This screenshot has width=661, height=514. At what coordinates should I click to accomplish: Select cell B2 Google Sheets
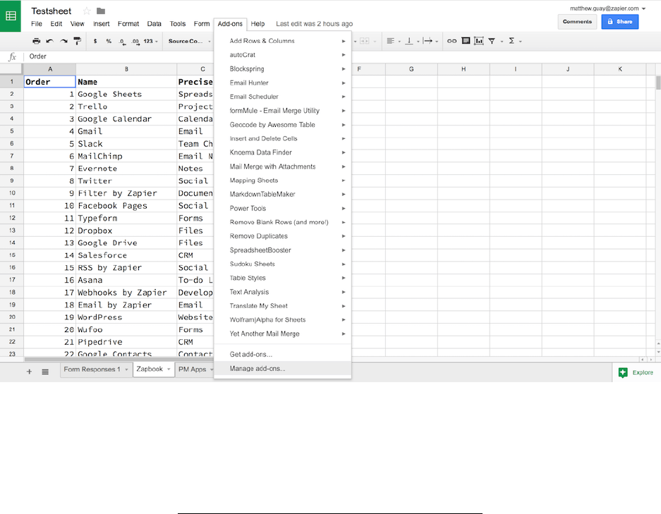pos(126,94)
